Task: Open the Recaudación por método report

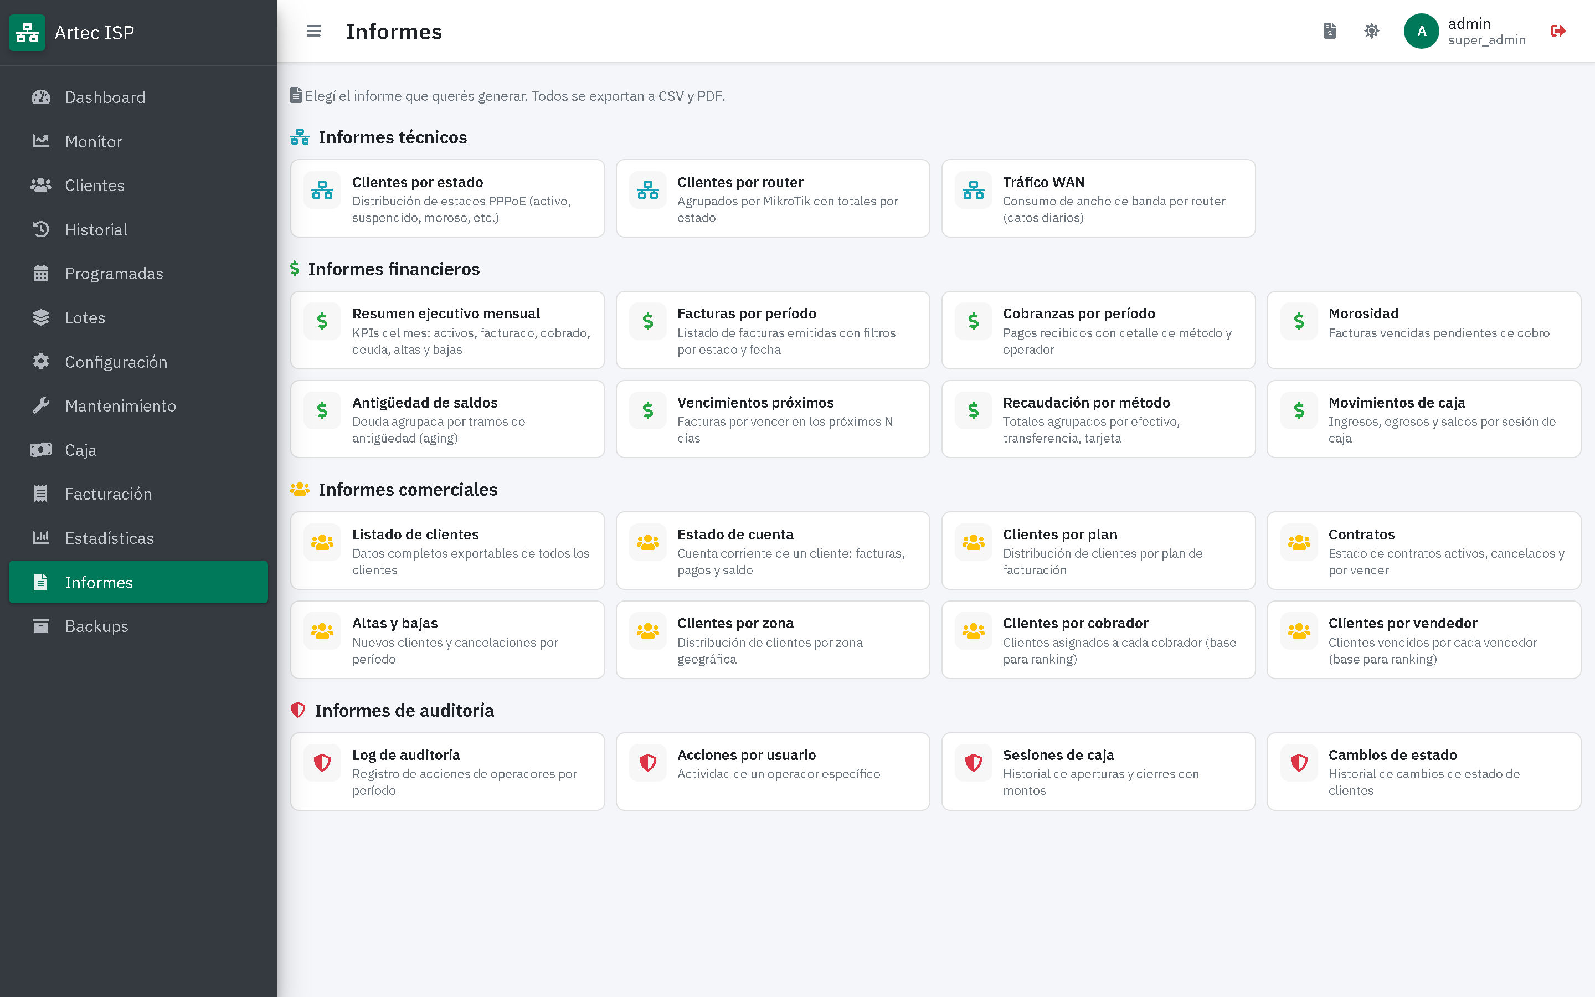Action: [1099, 419]
